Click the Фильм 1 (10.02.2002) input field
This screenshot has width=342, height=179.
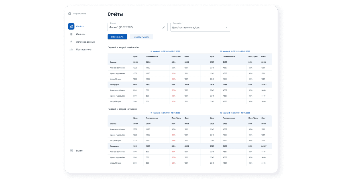point(134,27)
